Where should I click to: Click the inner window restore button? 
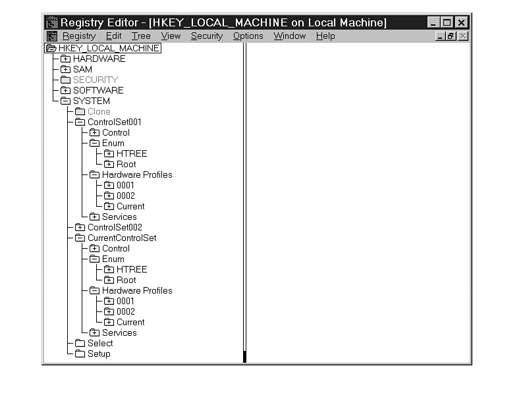[451, 36]
